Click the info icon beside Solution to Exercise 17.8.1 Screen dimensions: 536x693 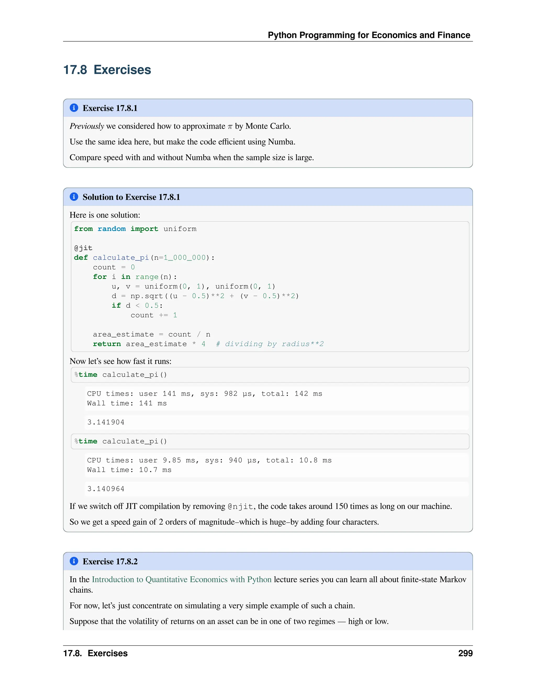tap(74, 197)
